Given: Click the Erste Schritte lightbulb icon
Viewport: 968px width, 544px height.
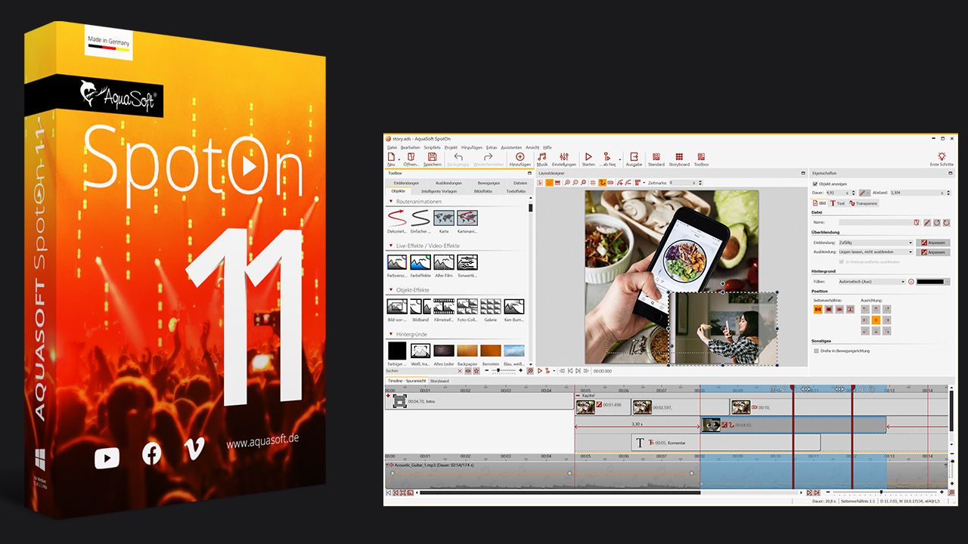Looking at the screenshot, I should pyautogui.click(x=942, y=159).
